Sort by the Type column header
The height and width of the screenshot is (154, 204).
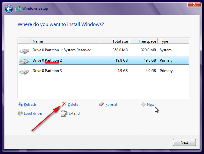(173, 41)
